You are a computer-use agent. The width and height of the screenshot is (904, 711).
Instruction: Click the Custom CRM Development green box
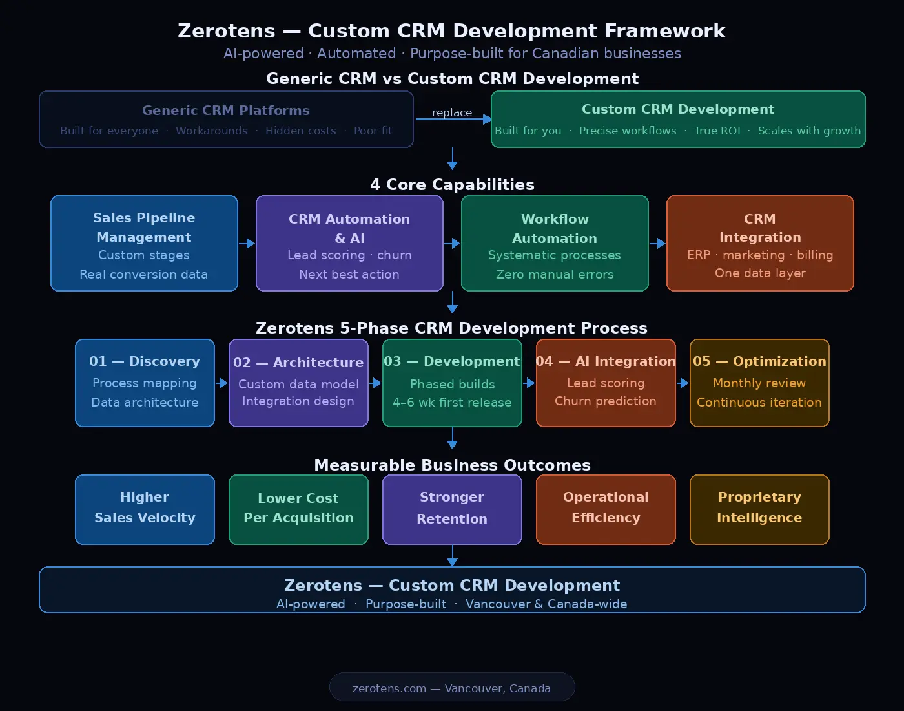click(678, 119)
